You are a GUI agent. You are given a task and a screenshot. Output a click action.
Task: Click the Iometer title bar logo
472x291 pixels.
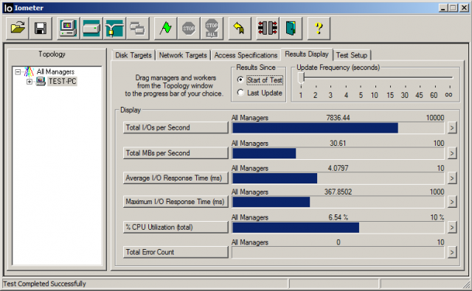(8, 8)
